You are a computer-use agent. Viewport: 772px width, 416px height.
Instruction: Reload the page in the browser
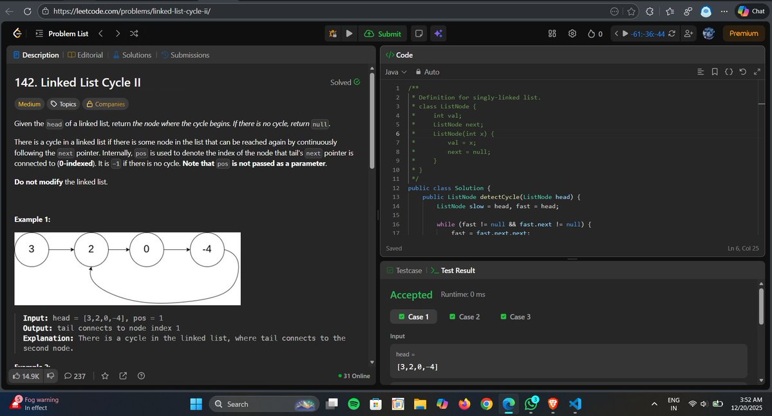coord(28,11)
